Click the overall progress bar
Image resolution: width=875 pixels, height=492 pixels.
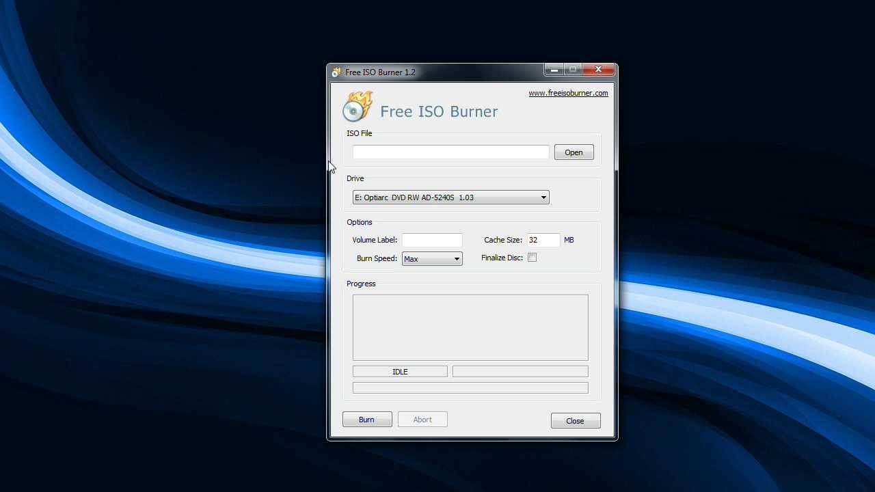click(470, 388)
